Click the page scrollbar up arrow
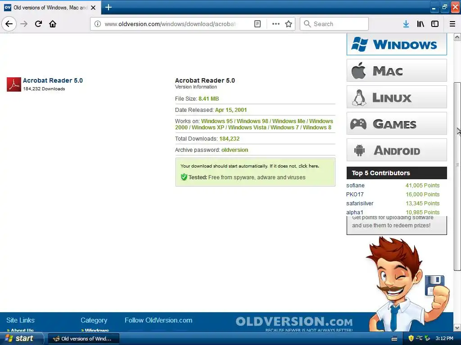This screenshot has height=345, width=461. 457,37
